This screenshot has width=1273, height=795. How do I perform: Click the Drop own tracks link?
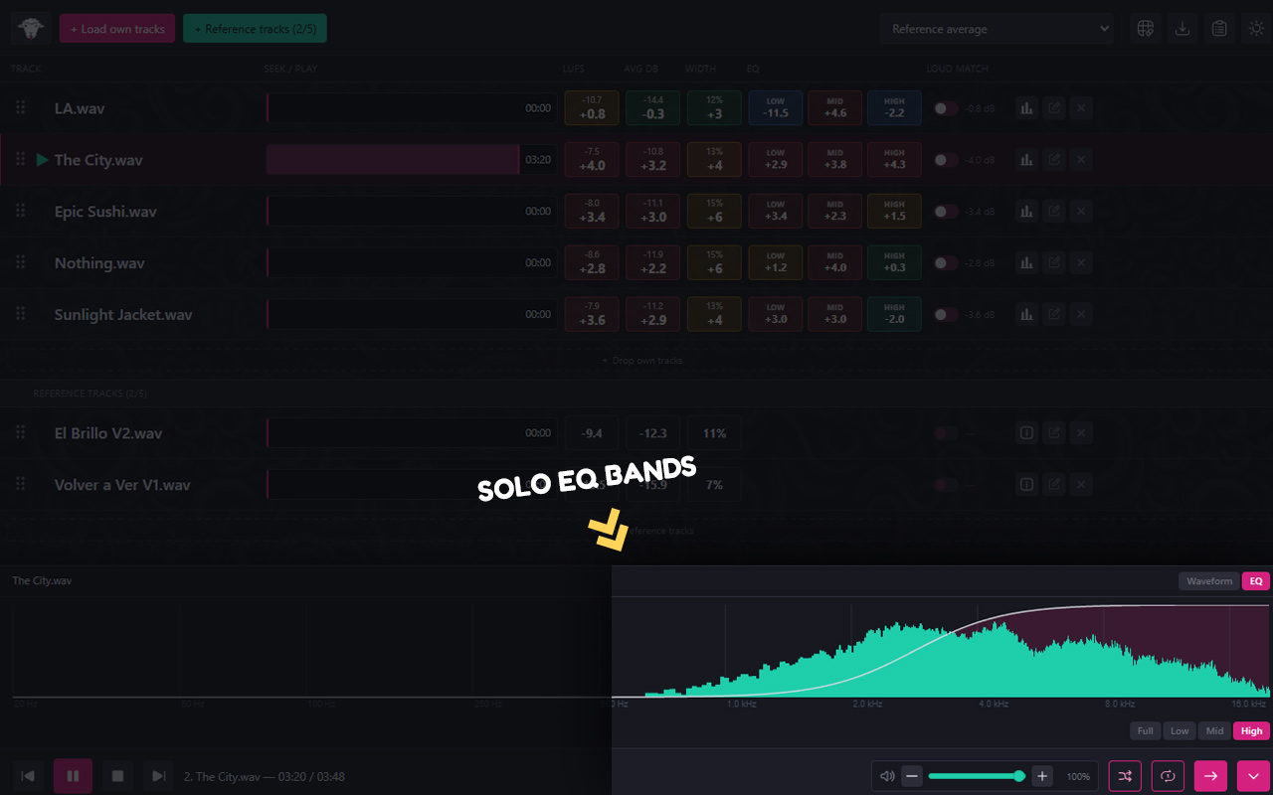point(642,361)
